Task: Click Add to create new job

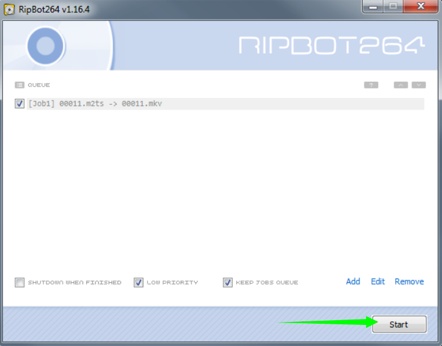Action: pos(353,282)
